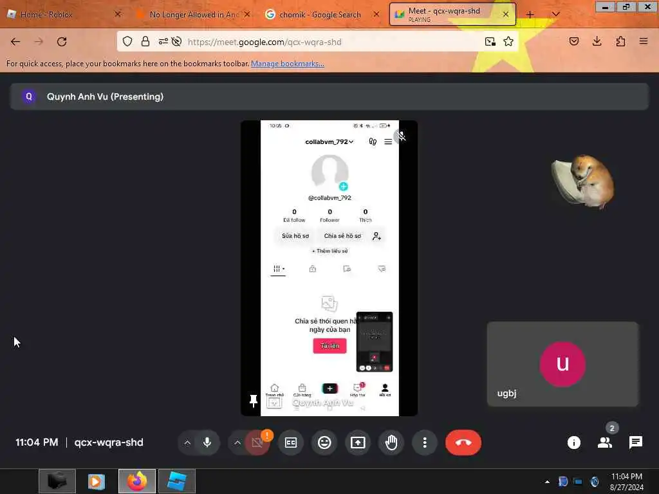Unpin the presentation using the pin icon
This screenshot has height=494, width=659.
253,401
